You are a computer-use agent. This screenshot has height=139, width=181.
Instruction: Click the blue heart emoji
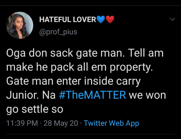click(x=101, y=20)
